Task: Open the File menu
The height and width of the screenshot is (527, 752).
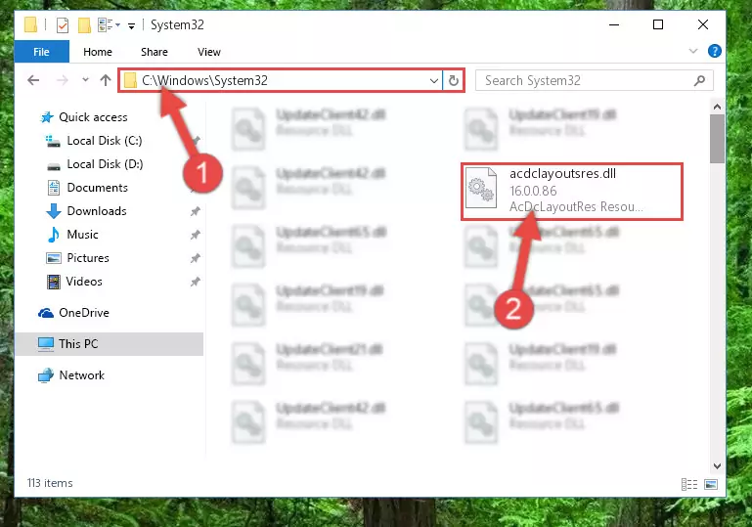Action: 42,52
